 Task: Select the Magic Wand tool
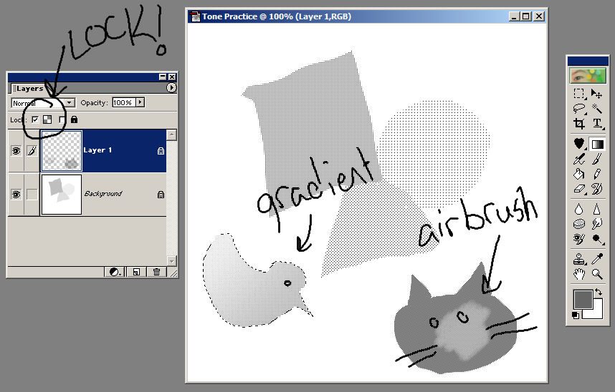(x=596, y=109)
